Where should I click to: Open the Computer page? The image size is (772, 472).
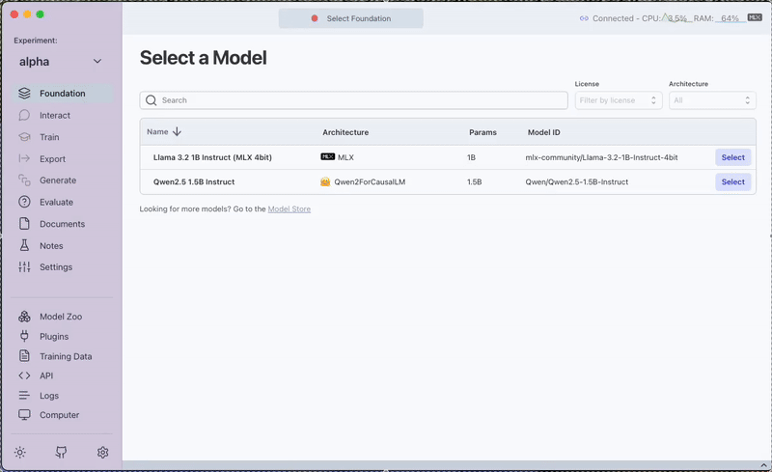[59, 415]
